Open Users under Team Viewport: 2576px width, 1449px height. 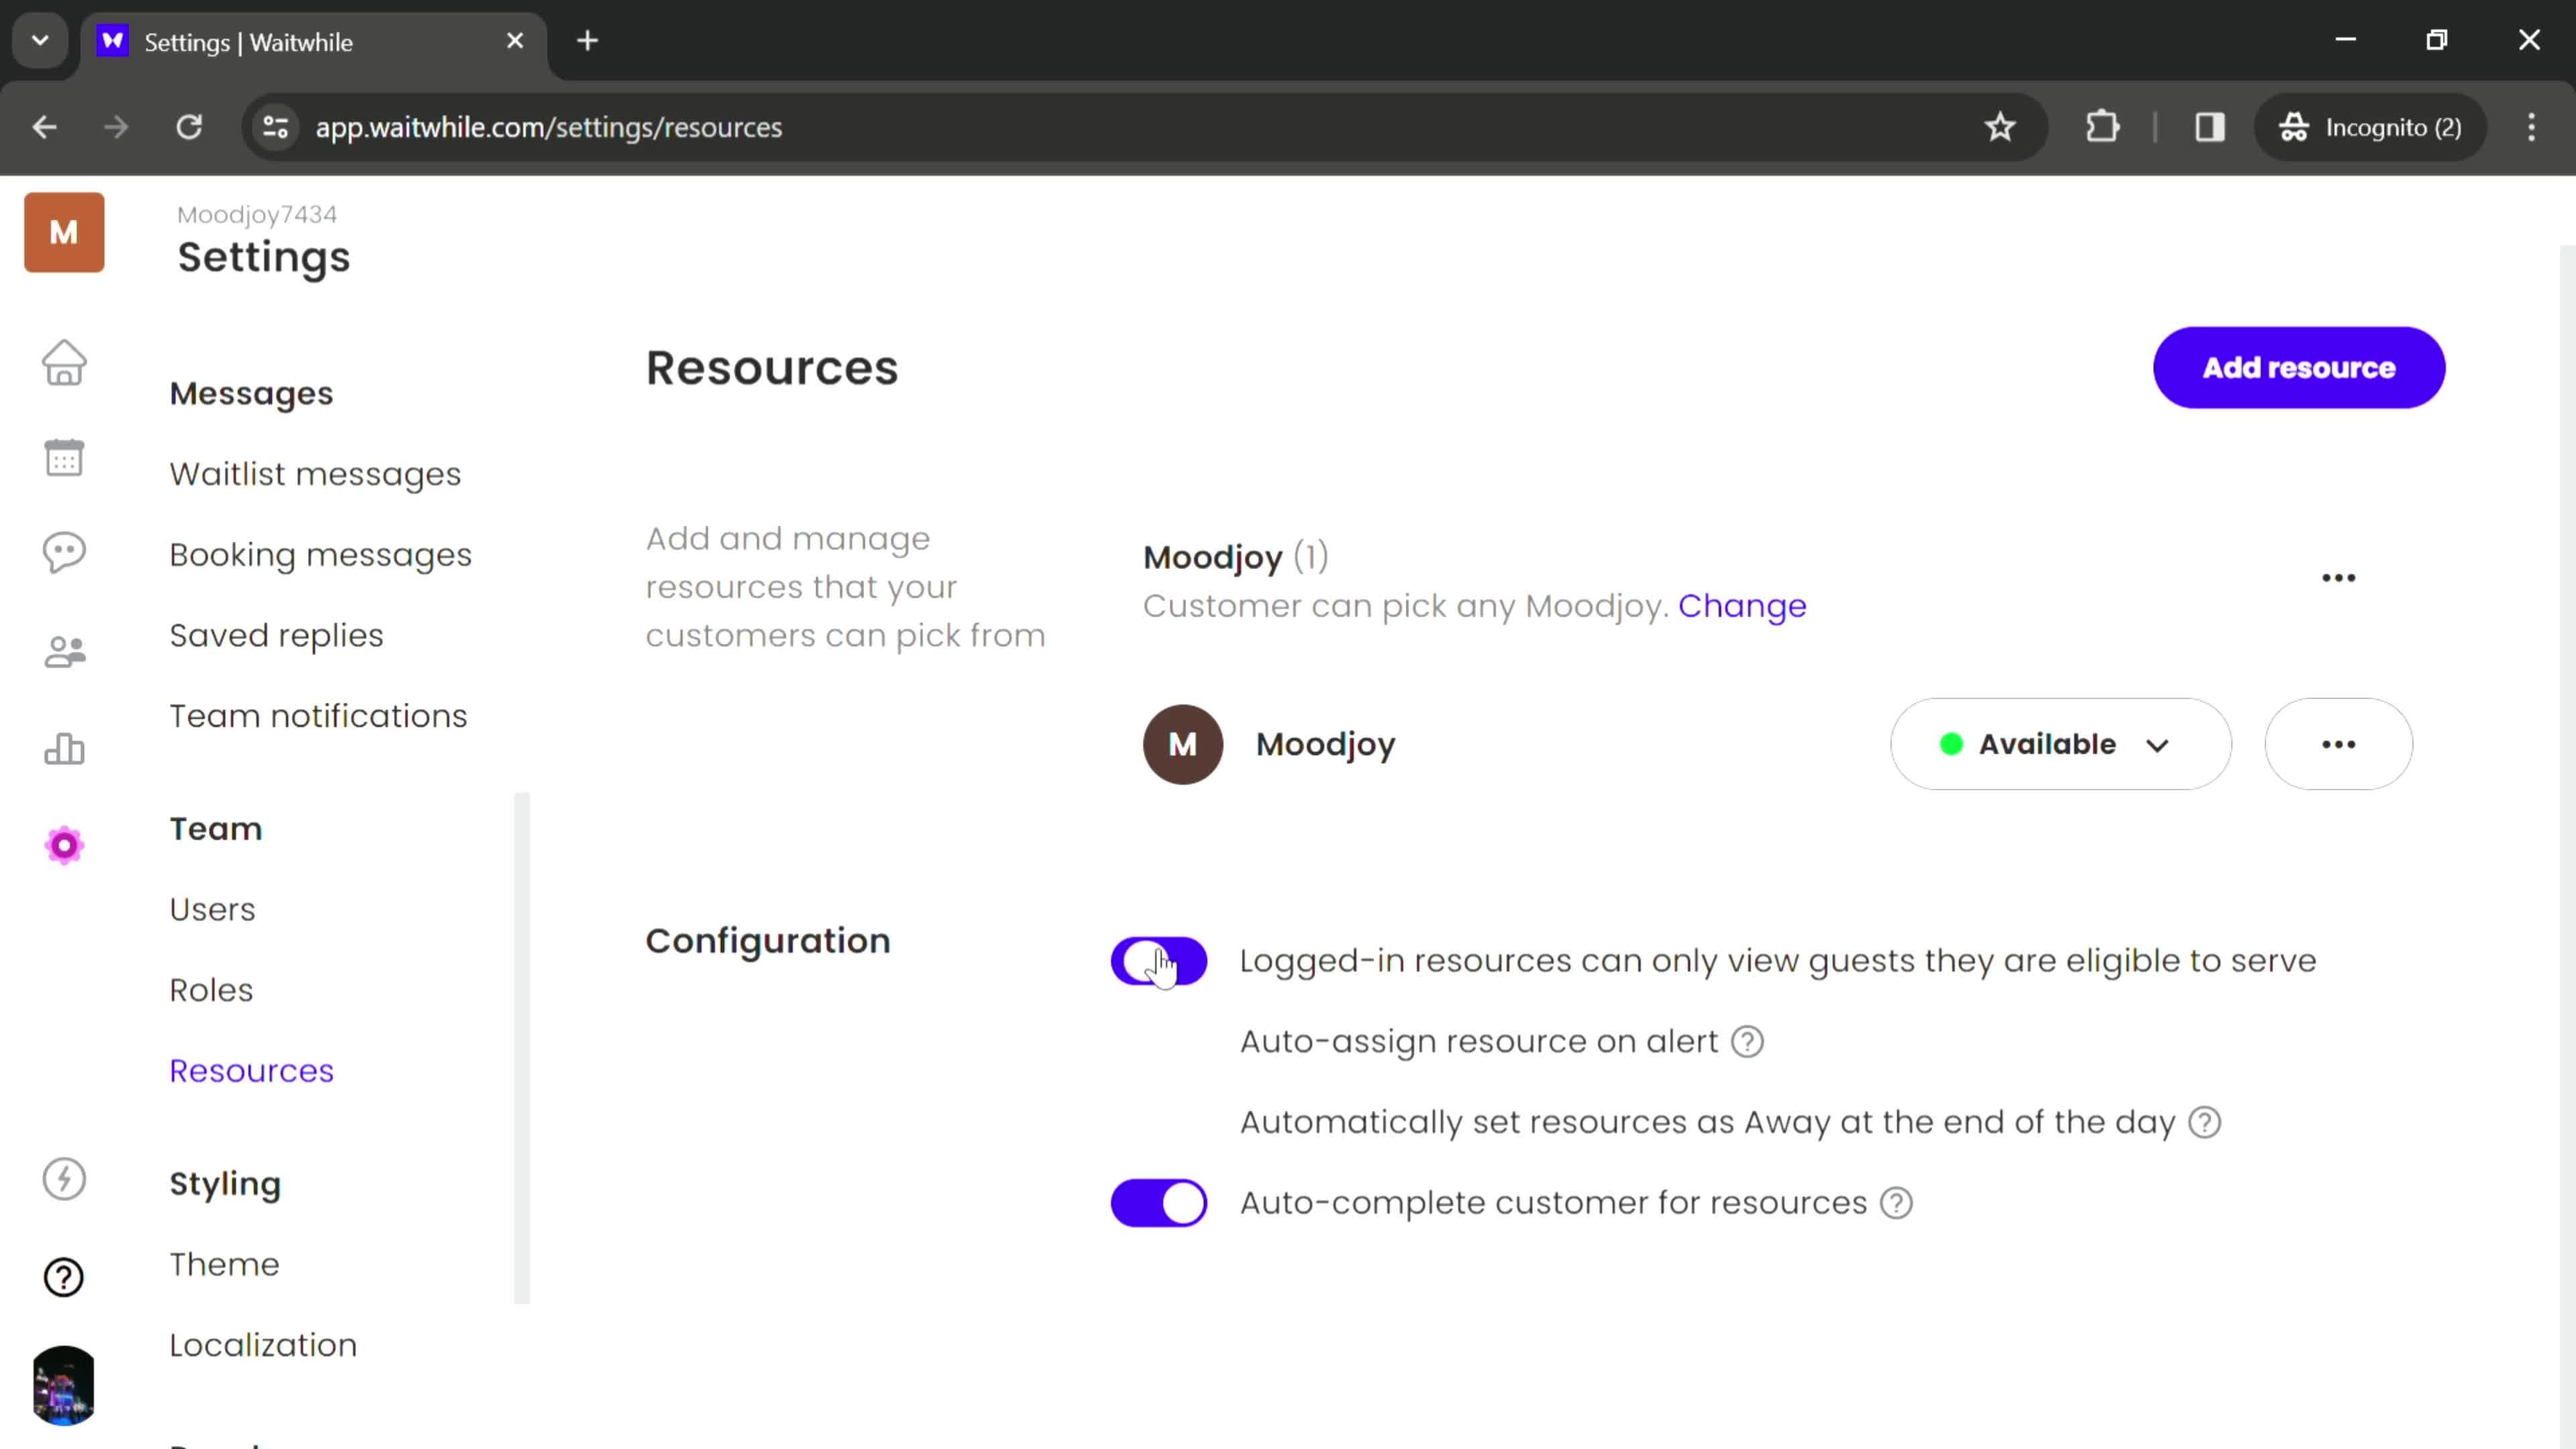tap(212, 909)
